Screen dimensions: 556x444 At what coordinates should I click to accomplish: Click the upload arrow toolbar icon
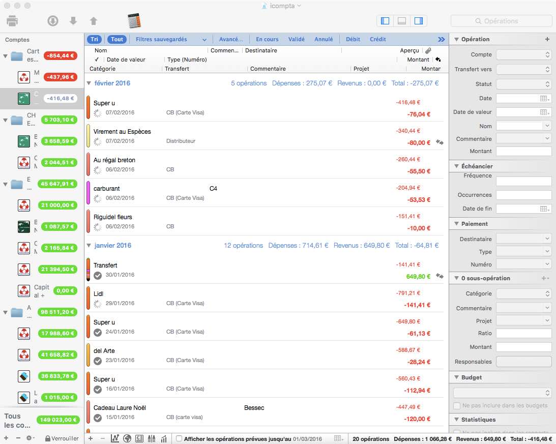93,21
